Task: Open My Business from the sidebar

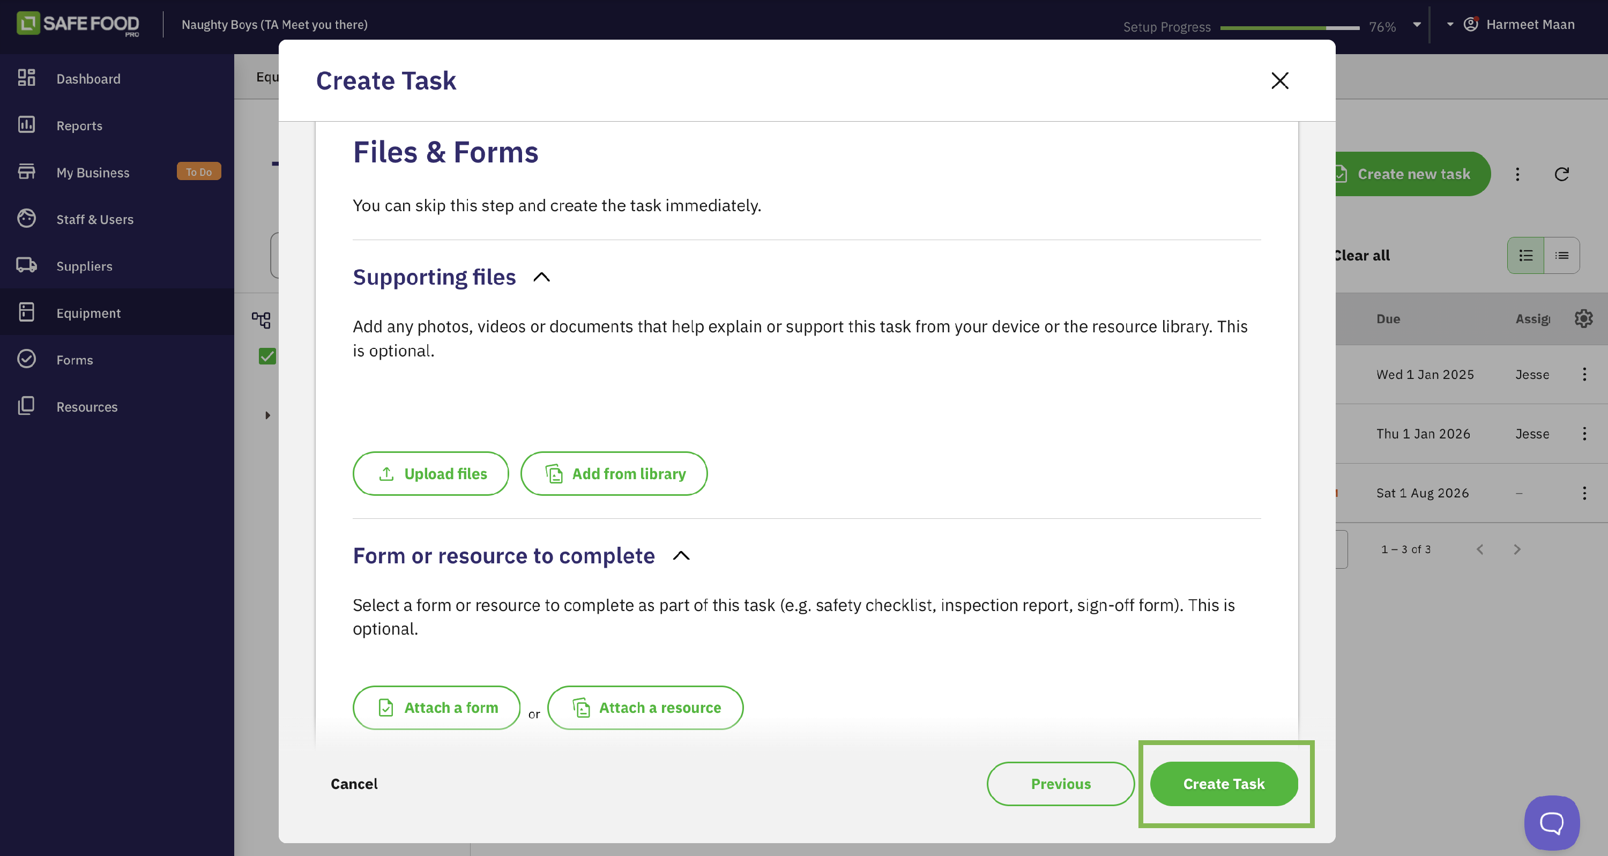Action: point(117,172)
